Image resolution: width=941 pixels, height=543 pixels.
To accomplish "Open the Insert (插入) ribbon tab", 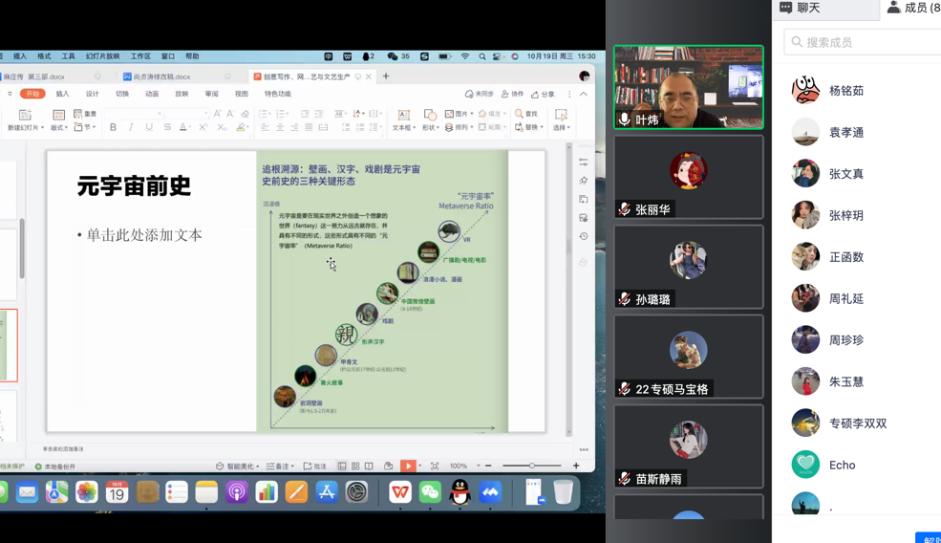I will coord(62,94).
